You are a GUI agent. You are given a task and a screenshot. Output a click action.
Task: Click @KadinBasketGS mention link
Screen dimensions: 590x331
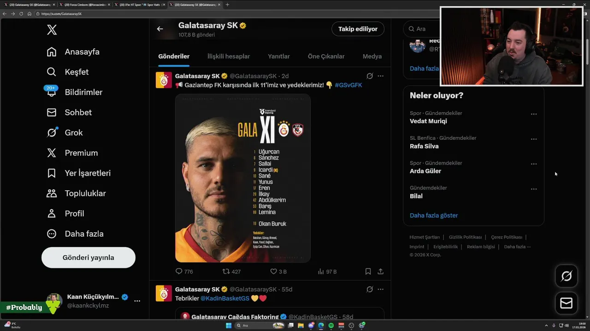(225, 298)
